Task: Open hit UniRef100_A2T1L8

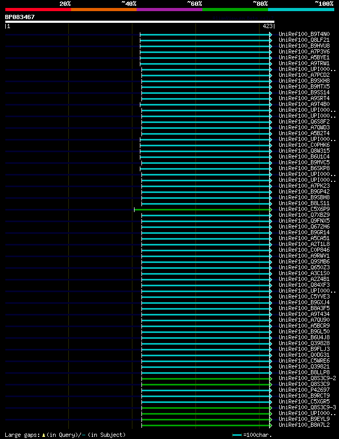Action: [304, 244]
